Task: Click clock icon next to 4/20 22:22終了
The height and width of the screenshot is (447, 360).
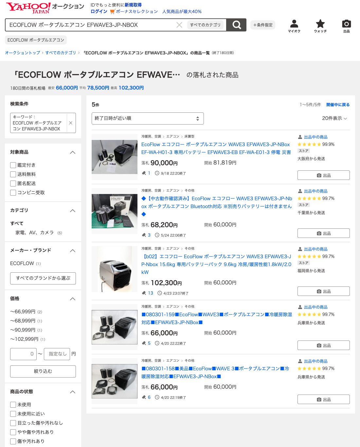Action: [157, 343]
